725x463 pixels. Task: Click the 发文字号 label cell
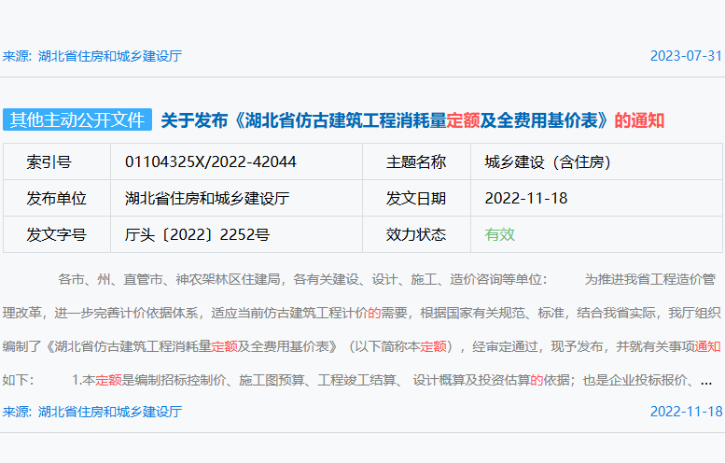pos(57,234)
